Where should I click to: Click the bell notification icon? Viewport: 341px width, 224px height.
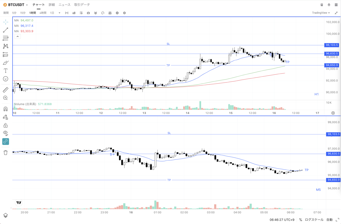[329, 5]
